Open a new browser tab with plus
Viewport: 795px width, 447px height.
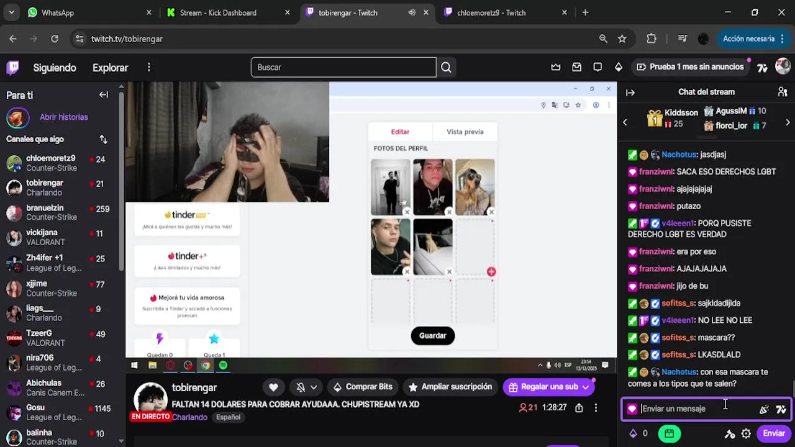point(585,12)
